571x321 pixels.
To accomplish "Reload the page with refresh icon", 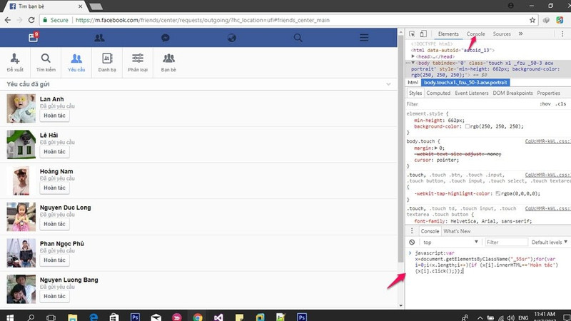I will [x=31, y=20].
